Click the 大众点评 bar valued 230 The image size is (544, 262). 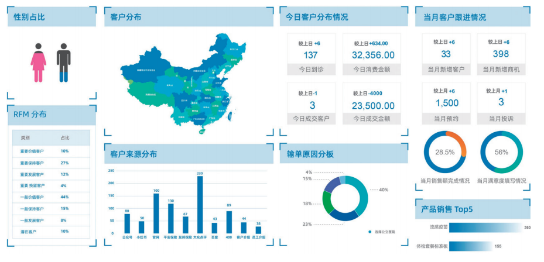200,205
